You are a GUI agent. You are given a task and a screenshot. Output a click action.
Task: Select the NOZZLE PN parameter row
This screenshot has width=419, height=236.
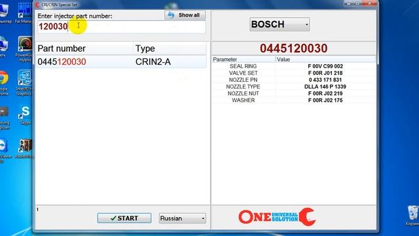pyautogui.click(x=294, y=80)
